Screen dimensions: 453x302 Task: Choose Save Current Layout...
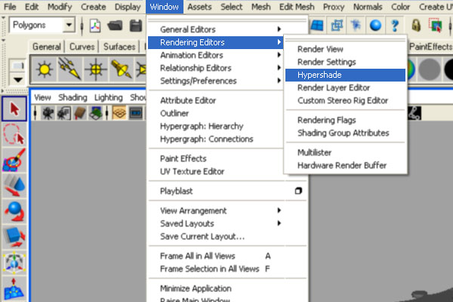[x=227, y=236]
